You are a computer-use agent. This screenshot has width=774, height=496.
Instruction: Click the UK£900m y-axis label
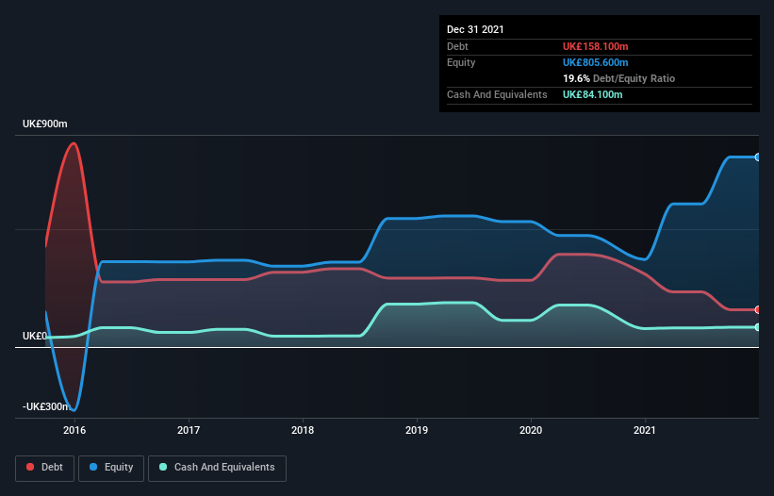click(x=45, y=124)
